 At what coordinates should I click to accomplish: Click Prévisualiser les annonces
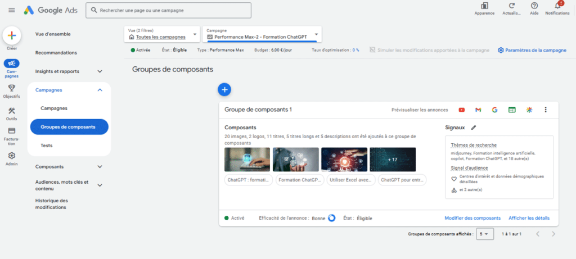[420, 110]
